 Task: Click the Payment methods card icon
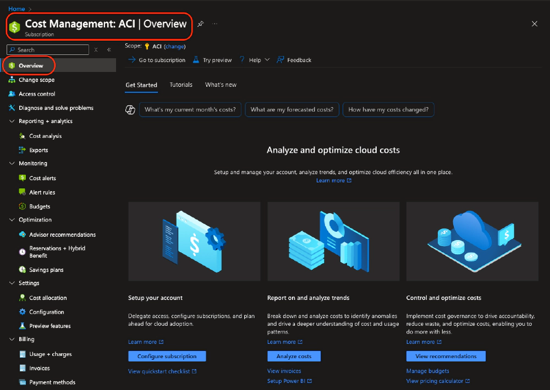[23, 382]
